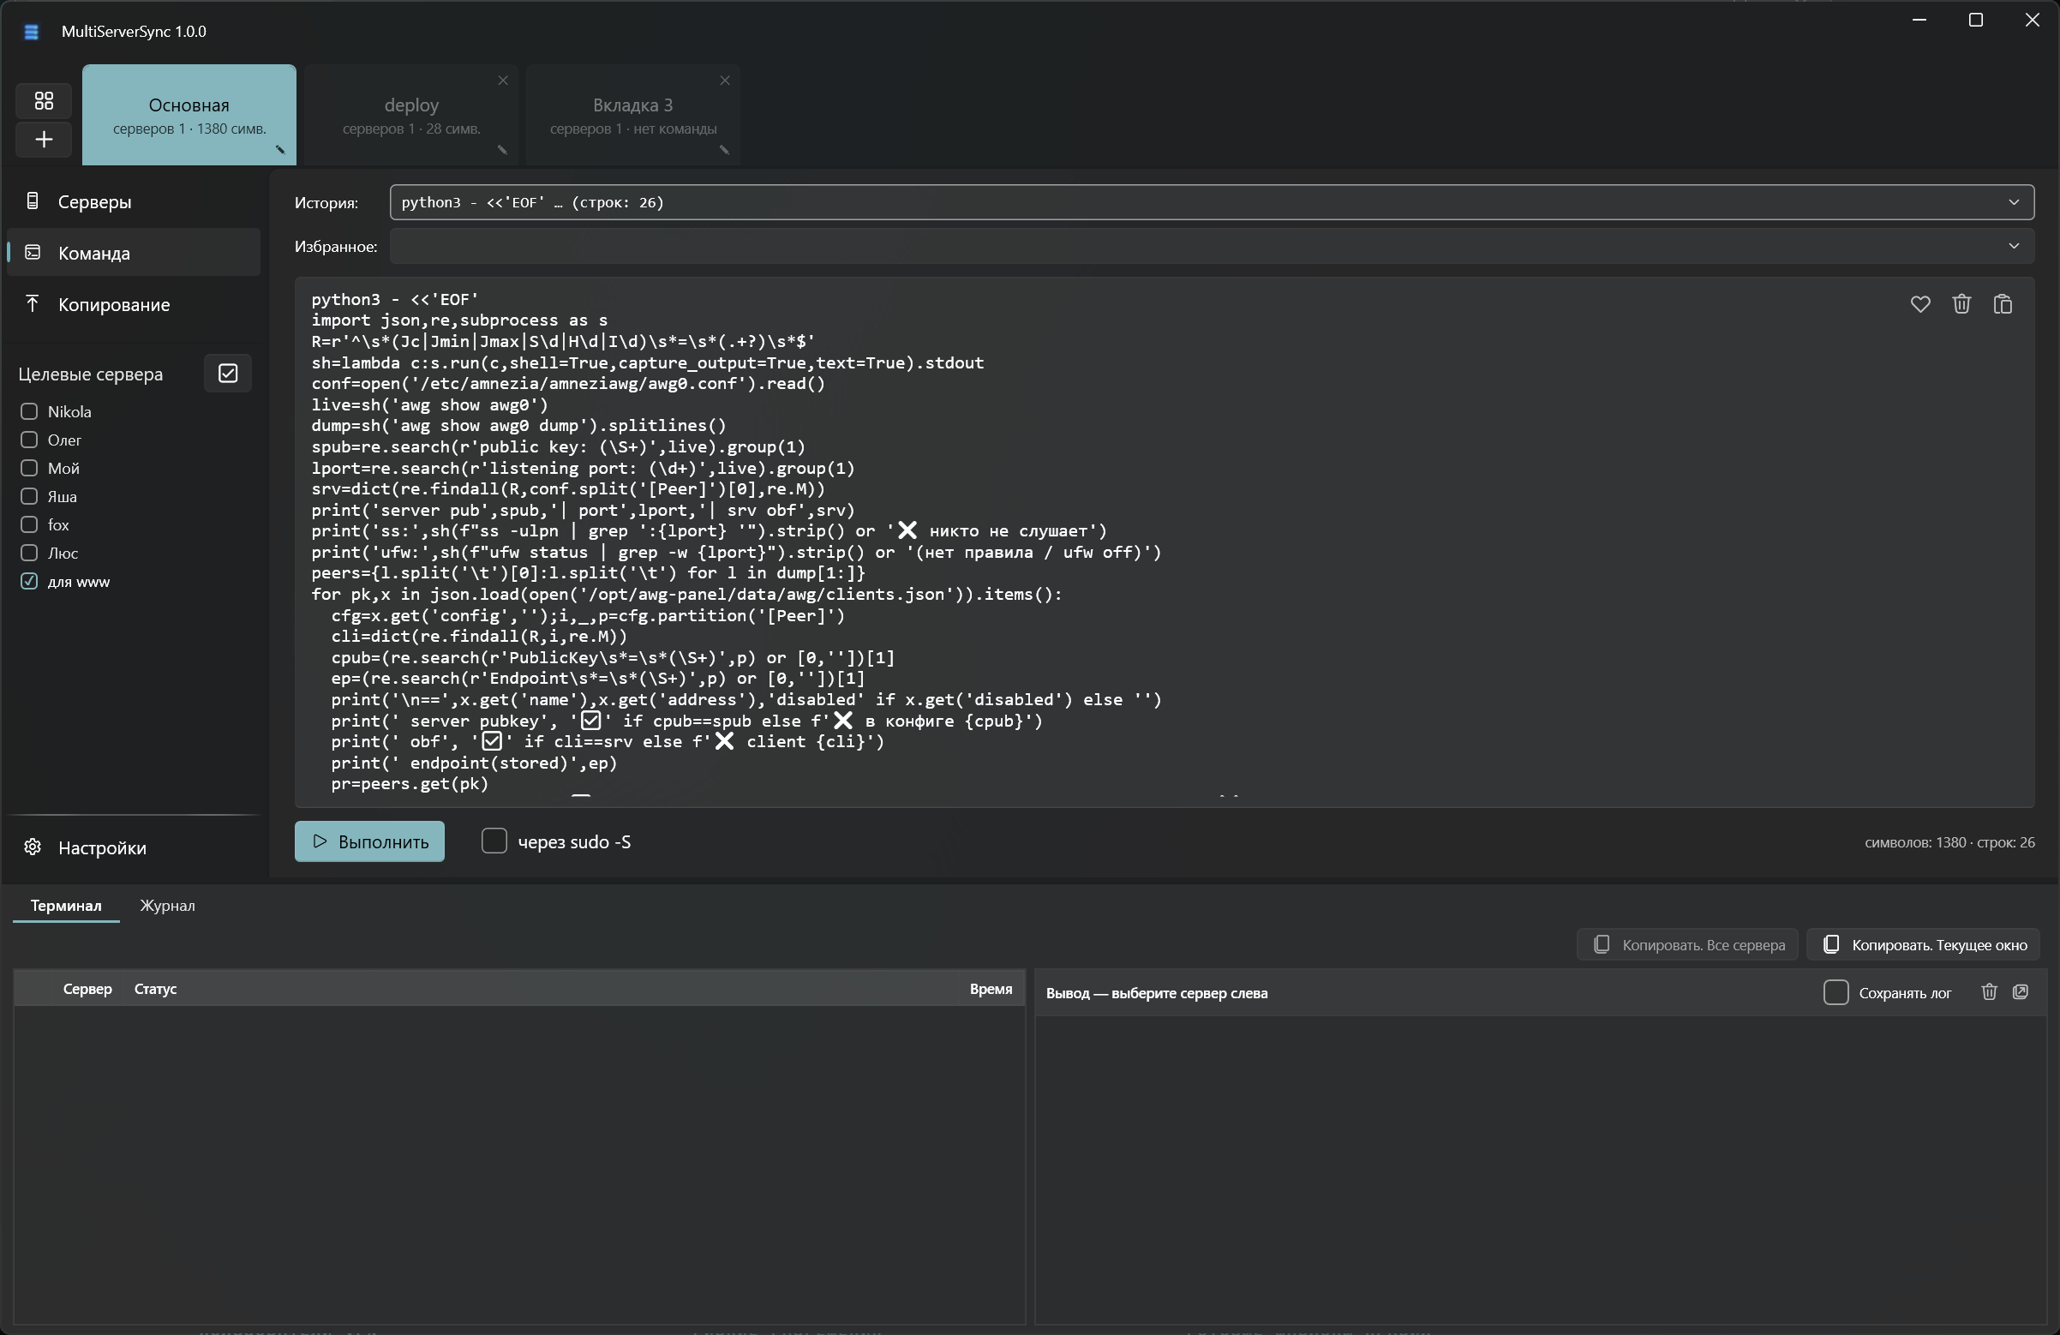2060x1335 pixels.
Task: Open output in separate window icon
Action: pos(2021,992)
